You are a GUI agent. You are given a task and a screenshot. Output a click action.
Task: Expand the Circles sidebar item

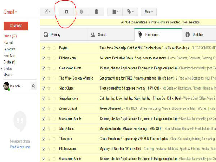pyautogui.click(x=8, y=69)
